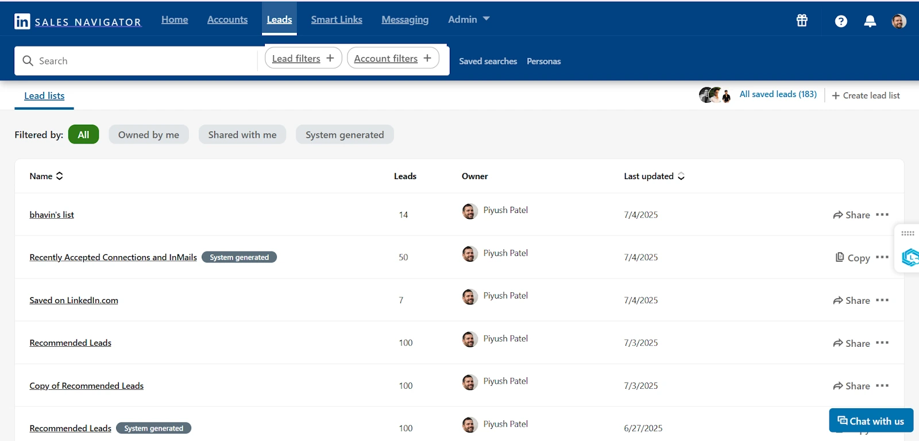This screenshot has height=441, width=919.
Task: Filter lists by Shared with me
Action: click(x=242, y=134)
